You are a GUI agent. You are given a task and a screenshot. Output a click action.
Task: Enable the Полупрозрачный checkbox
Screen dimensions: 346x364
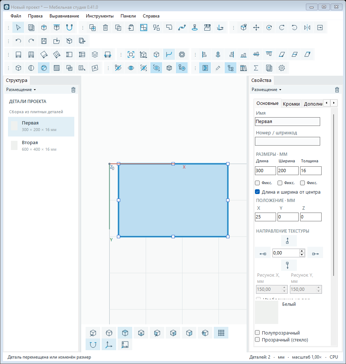(257, 333)
